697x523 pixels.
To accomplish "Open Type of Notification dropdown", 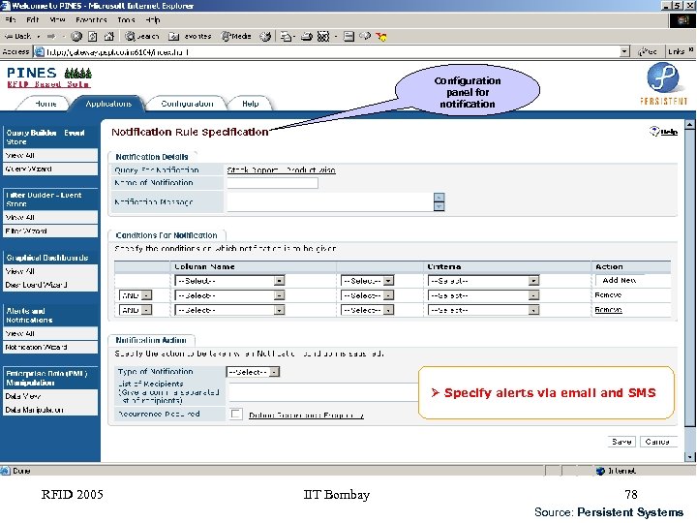I will (253, 372).
